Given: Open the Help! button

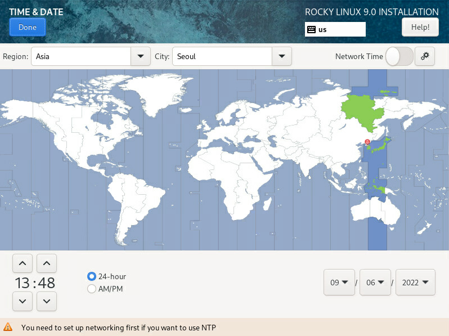Looking at the screenshot, I should [x=420, y=27].
